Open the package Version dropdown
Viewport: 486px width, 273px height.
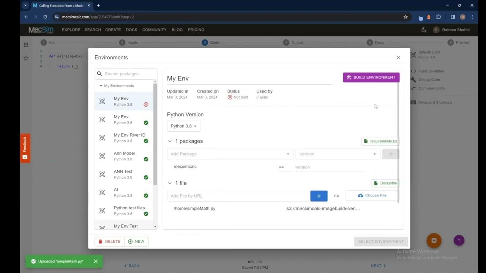338,154
